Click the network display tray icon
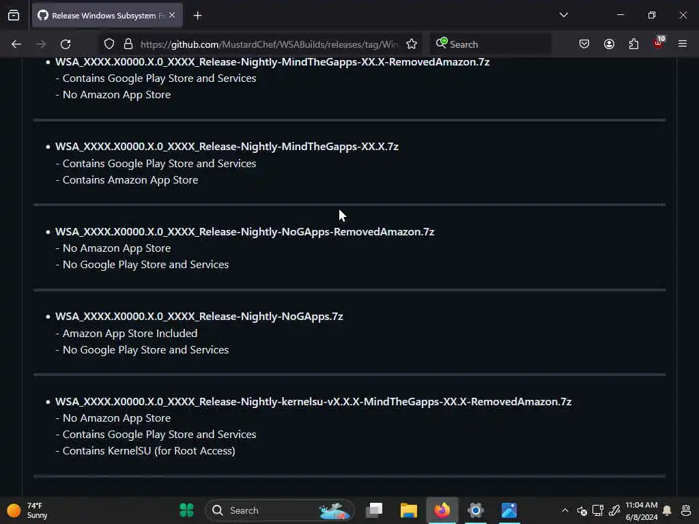This screenshot has height=524, width=699. tap(598, 510)
